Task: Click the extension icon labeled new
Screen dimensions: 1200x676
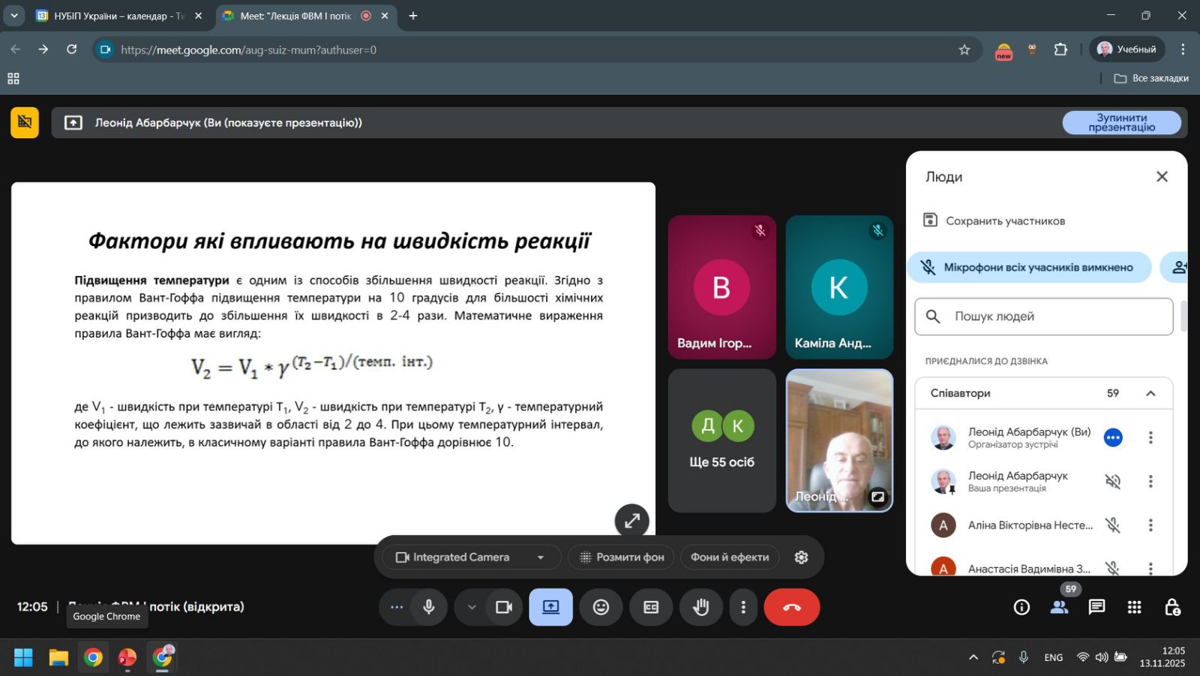Action: tap(1003, 51)
